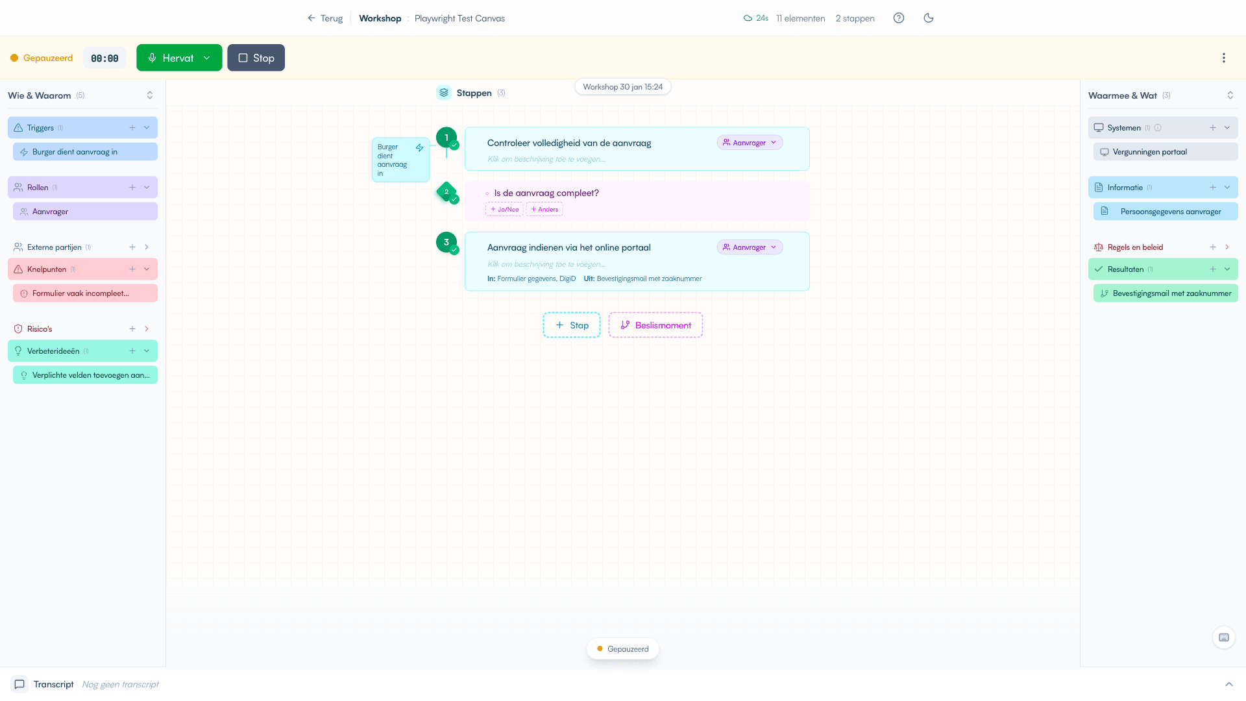Viewport: 1246px width, 701px height.
Task: Toggle completion check on step 3
Action: pos(454,250)
